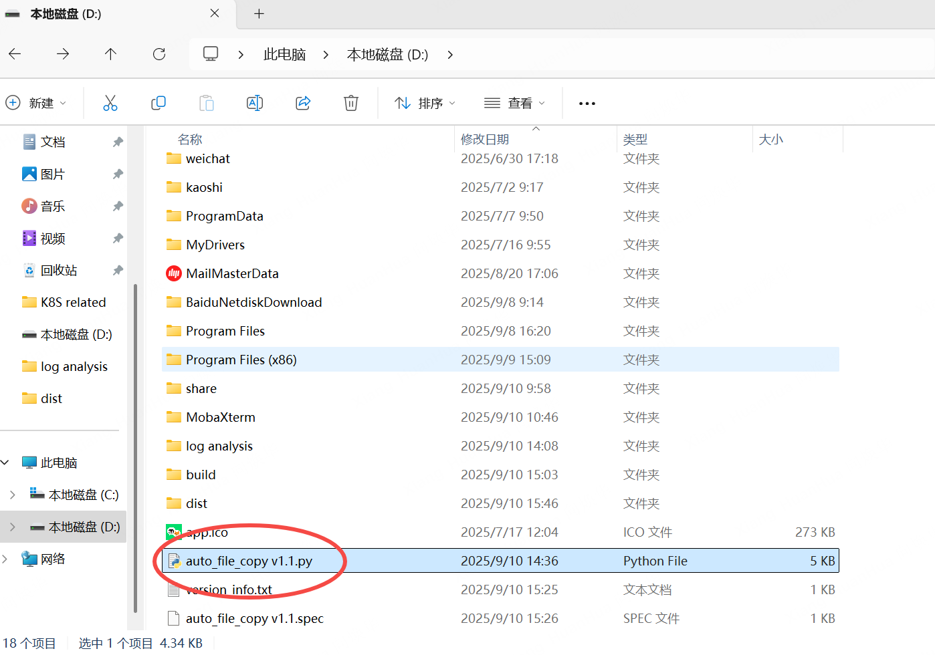Screen dimensions: 935x655
Task: Sort by the 修改日期 column header
Action: coord(485,139)
